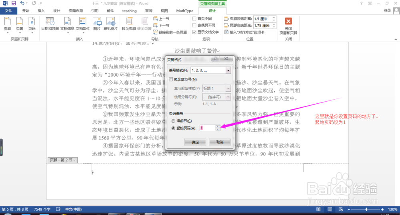Open the help question mark in dialog title
400x215 pixels.
pos(215,59)
